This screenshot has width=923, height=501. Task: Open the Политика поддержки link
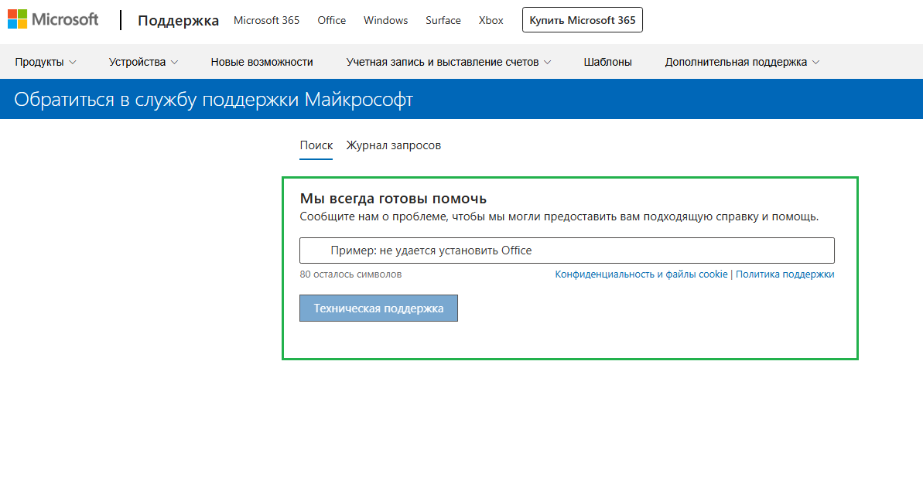[x=785, y=274]
